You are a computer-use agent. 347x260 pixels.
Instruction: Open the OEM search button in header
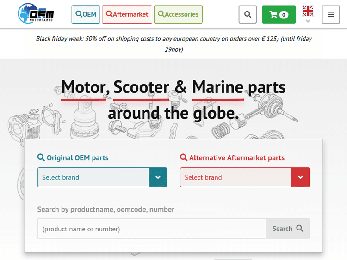86,14
